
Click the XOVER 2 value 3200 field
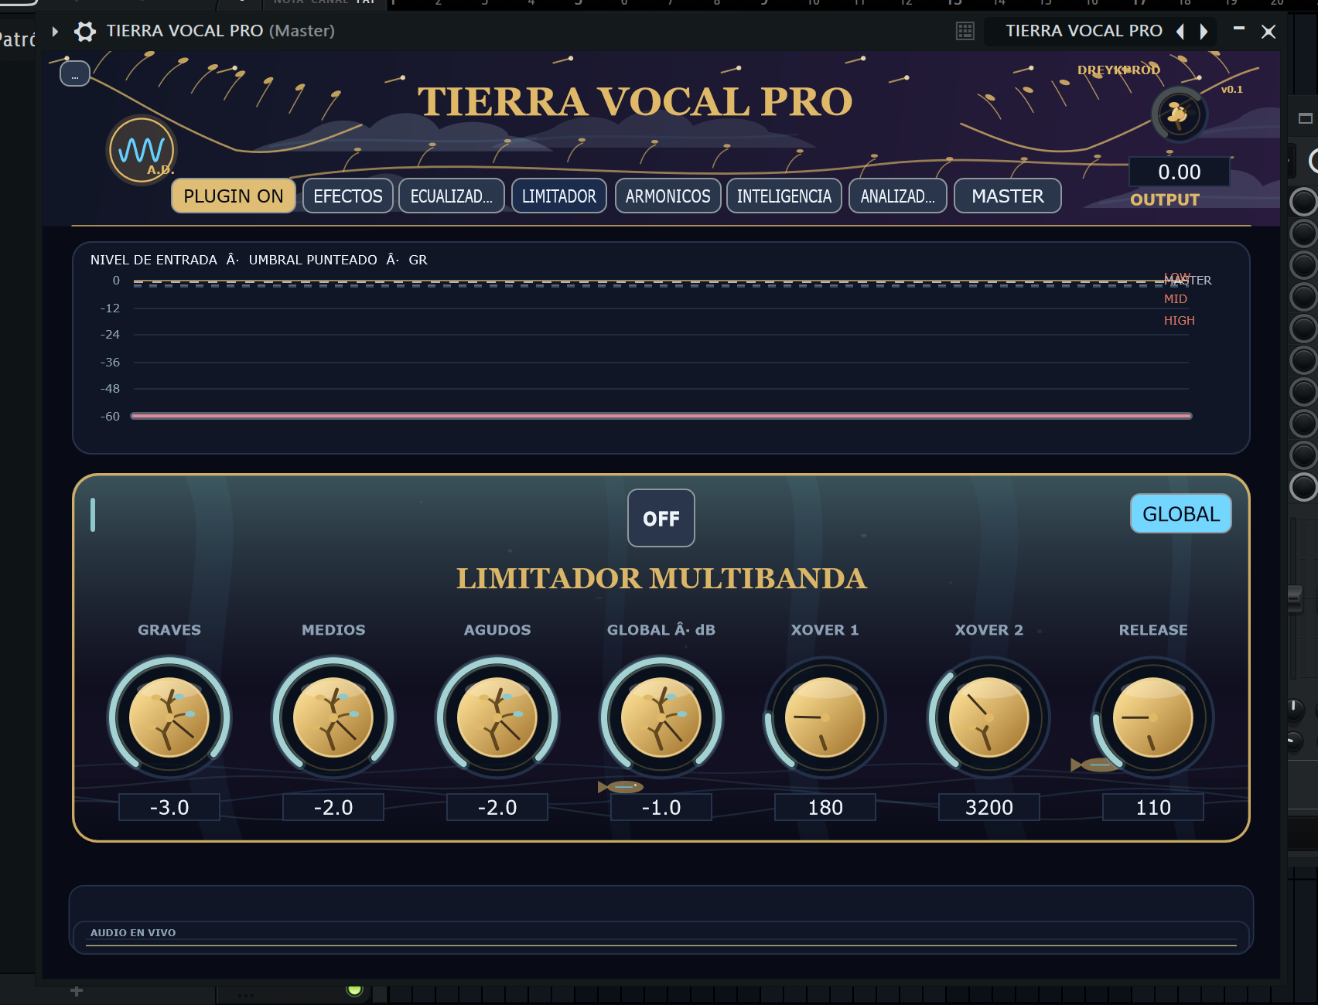tap(989, 807)
